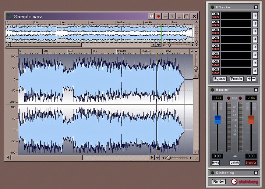
Task: Click effect slot number 1 button
Action: click(x=255, y=15)
